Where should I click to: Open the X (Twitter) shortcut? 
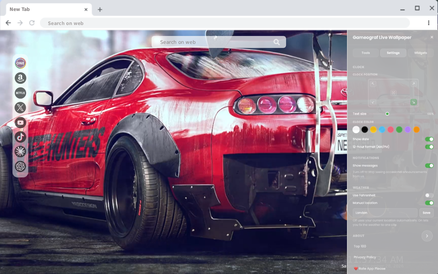click(21, 108)
